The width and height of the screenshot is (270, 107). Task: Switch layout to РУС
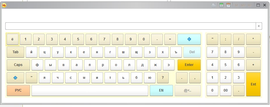tap(18, 90)
